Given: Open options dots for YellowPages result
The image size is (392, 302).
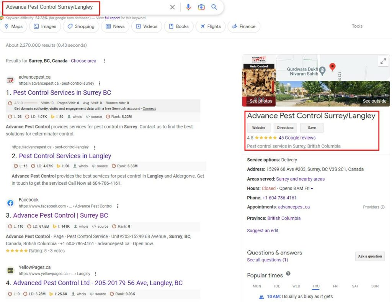Looking at the screenshot, I should [95, 274].
